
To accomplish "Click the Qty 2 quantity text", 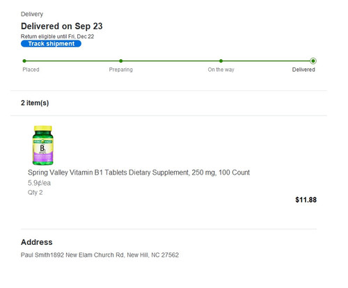I will coord(35,193).
